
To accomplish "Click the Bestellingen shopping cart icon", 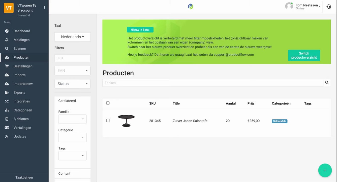I will [7, 66].
